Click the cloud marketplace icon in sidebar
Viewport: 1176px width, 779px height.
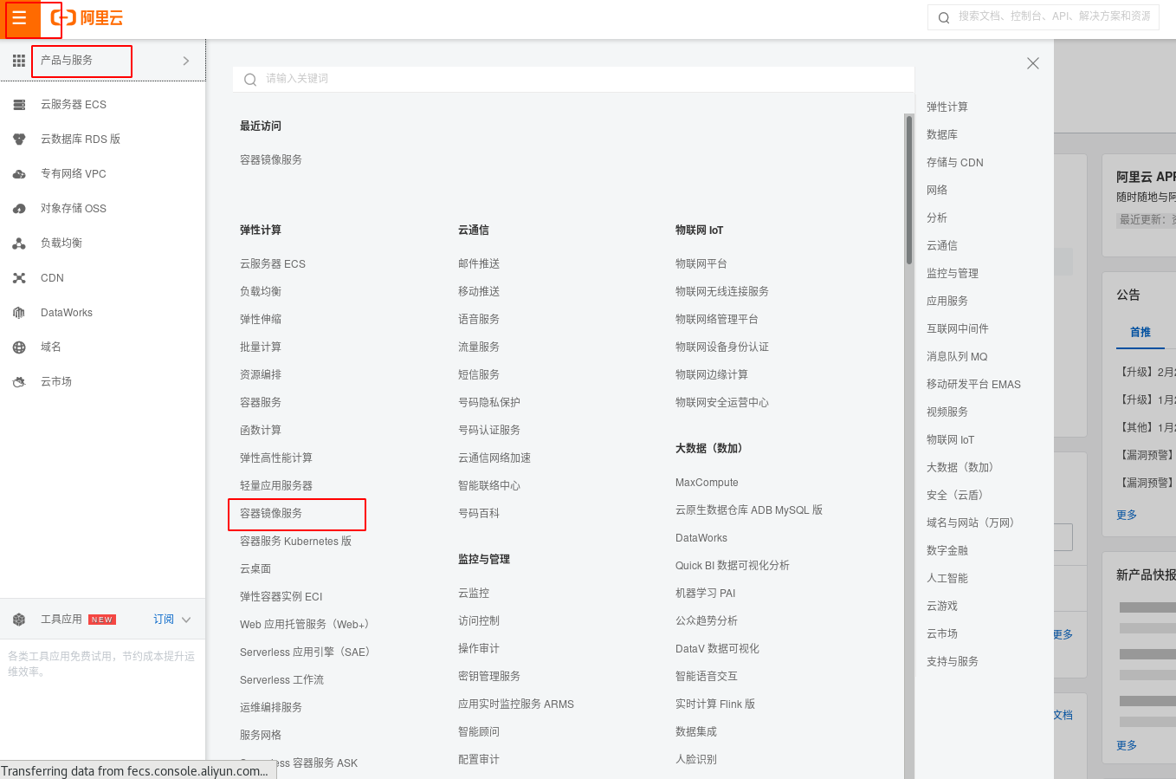19,382
